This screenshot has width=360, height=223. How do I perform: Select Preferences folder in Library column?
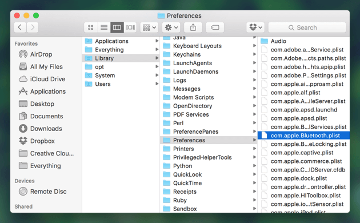209,140
